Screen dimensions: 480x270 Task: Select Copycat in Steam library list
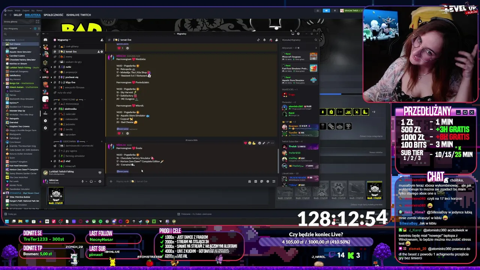(x=13, y=48)
